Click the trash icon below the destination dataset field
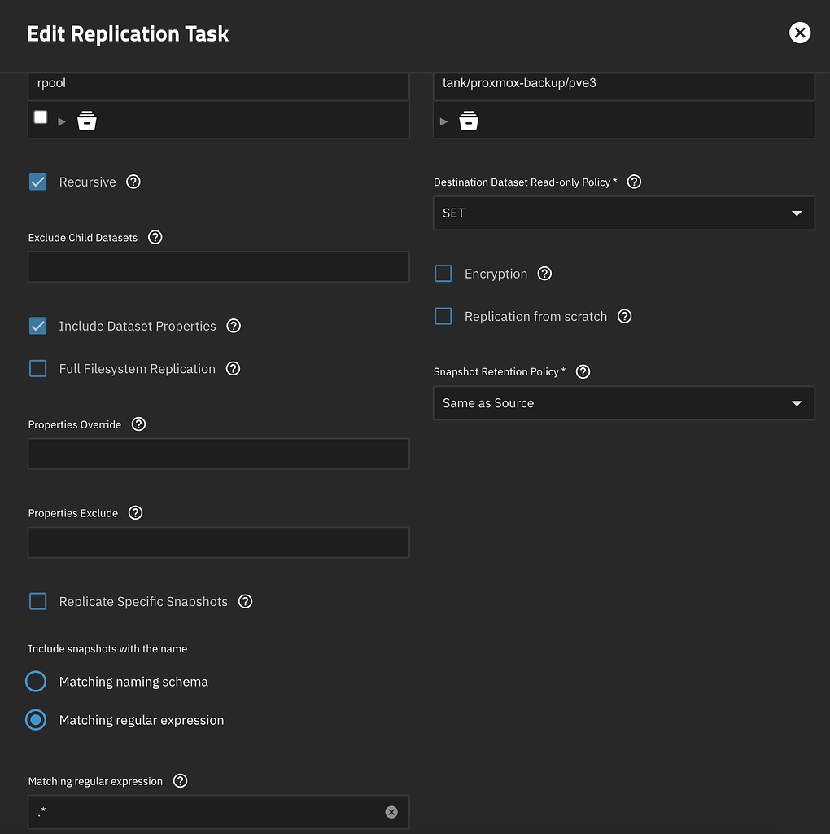 (x=469, y=120)
